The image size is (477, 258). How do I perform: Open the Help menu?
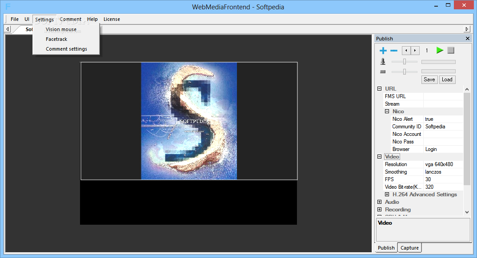pos(92,19)
